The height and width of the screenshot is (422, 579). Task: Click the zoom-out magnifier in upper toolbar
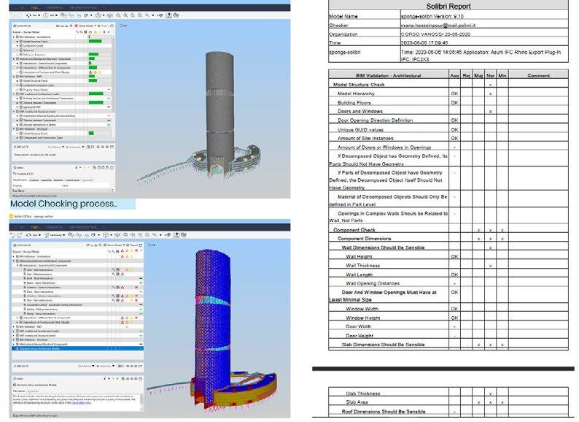(132, 15)
